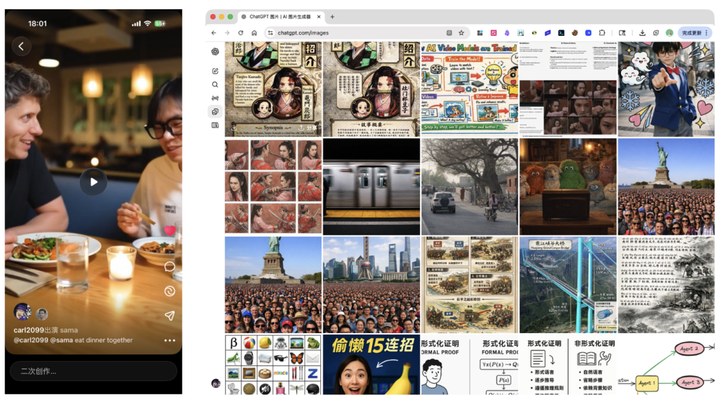Bookmark page with the star icon
Image resolution: width=719 pixels, height=399 pixels.
[461, 33]
